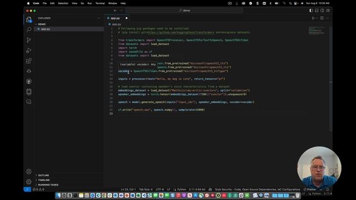Open the Source Control view
Viewport: 356px width, 200px height.
pyautogui.click(x=29, y=40)
